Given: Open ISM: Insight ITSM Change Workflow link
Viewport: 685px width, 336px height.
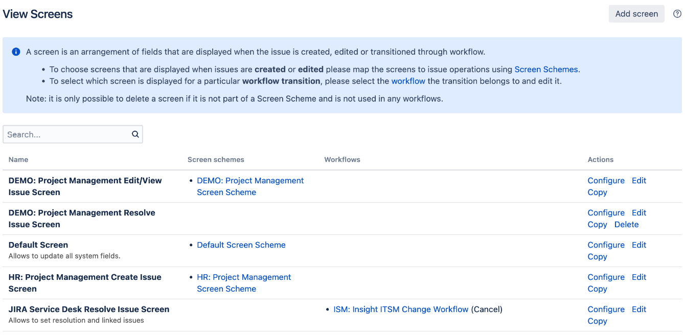Looking at the screenshot, I should (401, 309).
